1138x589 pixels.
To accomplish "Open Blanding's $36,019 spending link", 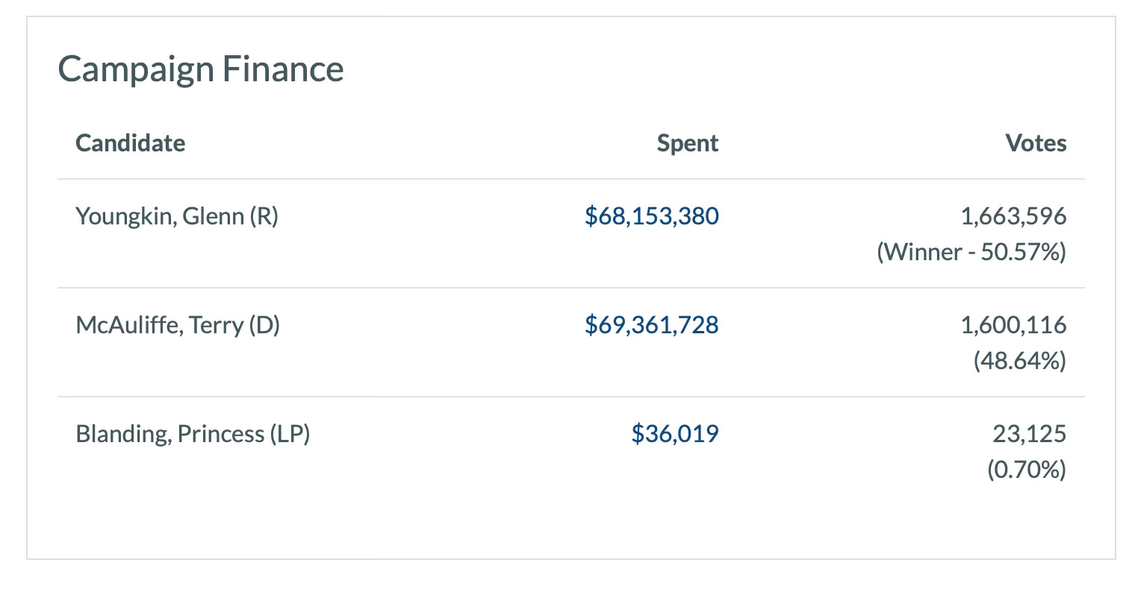I will (675, 434).
